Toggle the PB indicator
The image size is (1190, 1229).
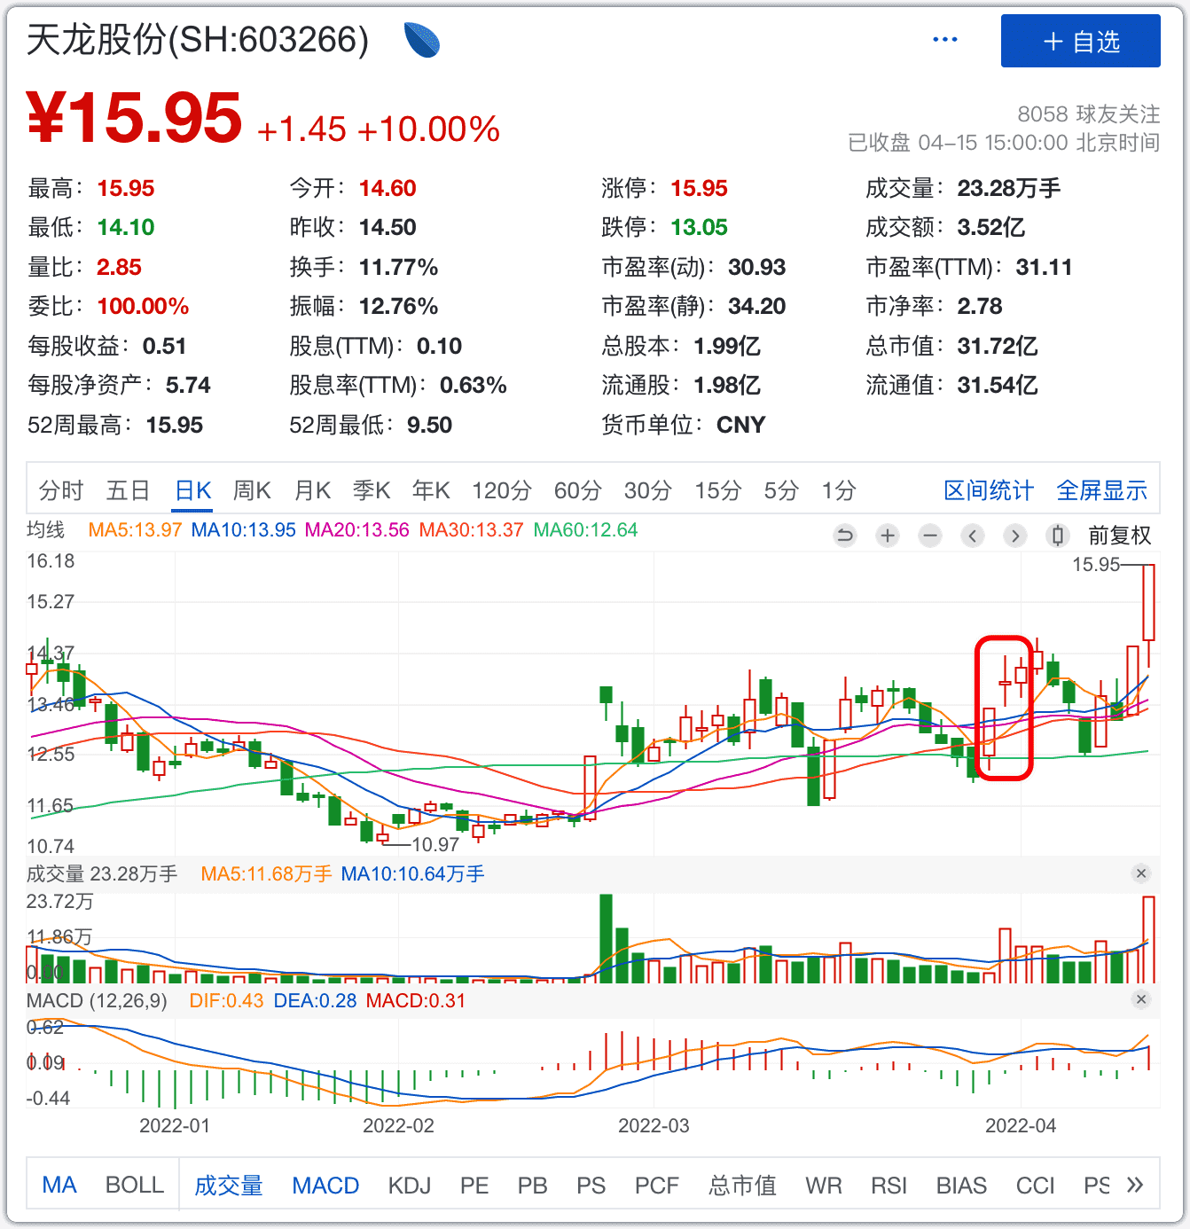click(x=533, y=1185)
